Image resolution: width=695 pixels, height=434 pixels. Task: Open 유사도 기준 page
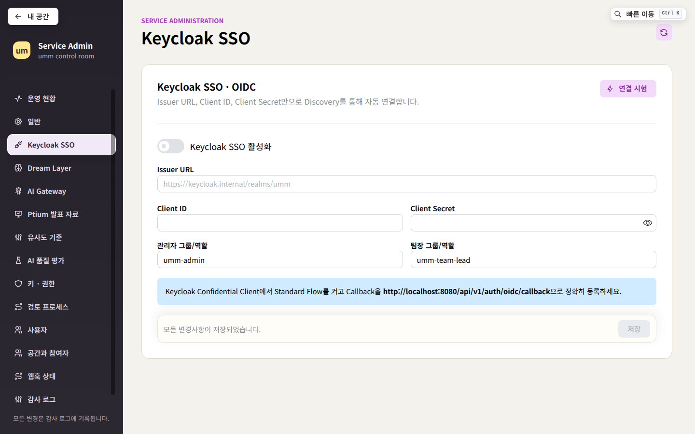(61, 237)
